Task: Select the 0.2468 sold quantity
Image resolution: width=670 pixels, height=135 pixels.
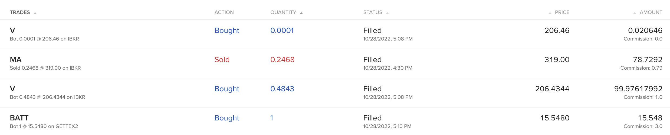Action: (282, 60)
